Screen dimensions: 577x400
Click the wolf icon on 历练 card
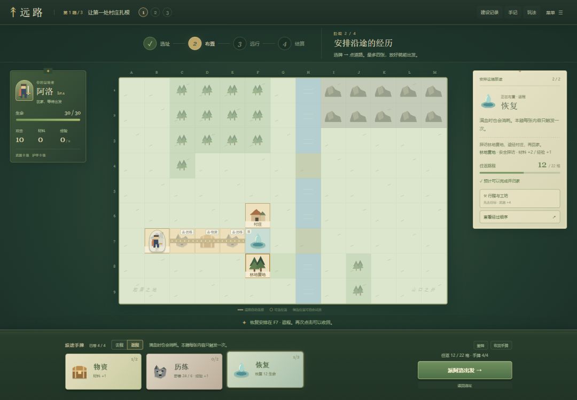(160, 372)
